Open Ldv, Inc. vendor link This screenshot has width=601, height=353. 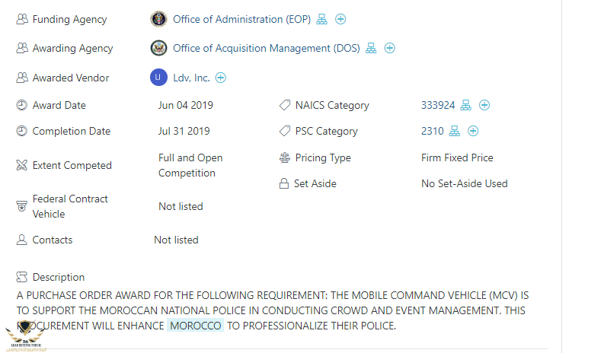pyautogui.click(x=191, y=78)
